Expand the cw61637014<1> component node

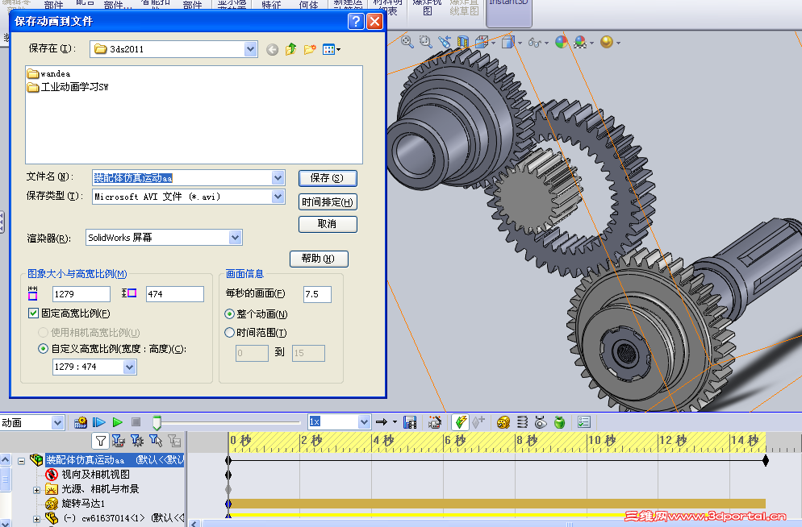click(x=37, y=519)
